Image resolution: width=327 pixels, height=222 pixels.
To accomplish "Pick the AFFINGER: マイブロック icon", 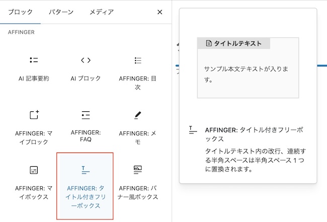I will 34,115.
